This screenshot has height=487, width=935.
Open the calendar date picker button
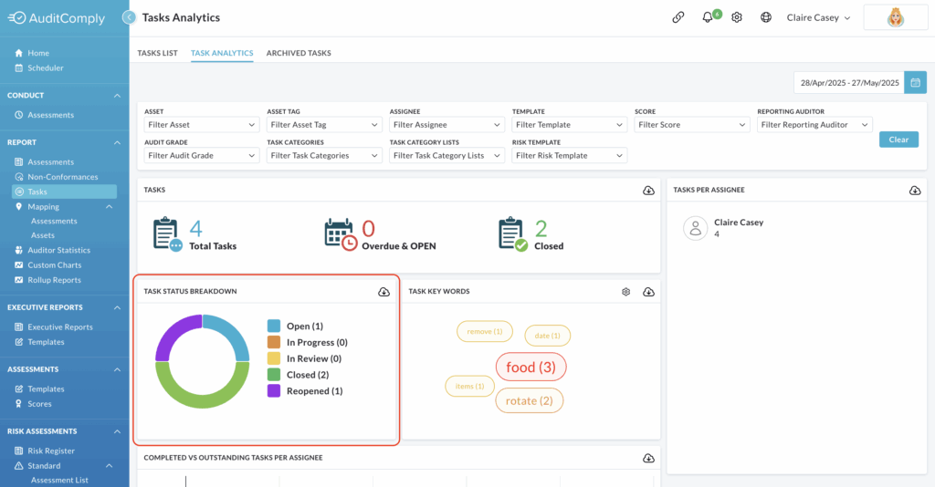point(915,83)
